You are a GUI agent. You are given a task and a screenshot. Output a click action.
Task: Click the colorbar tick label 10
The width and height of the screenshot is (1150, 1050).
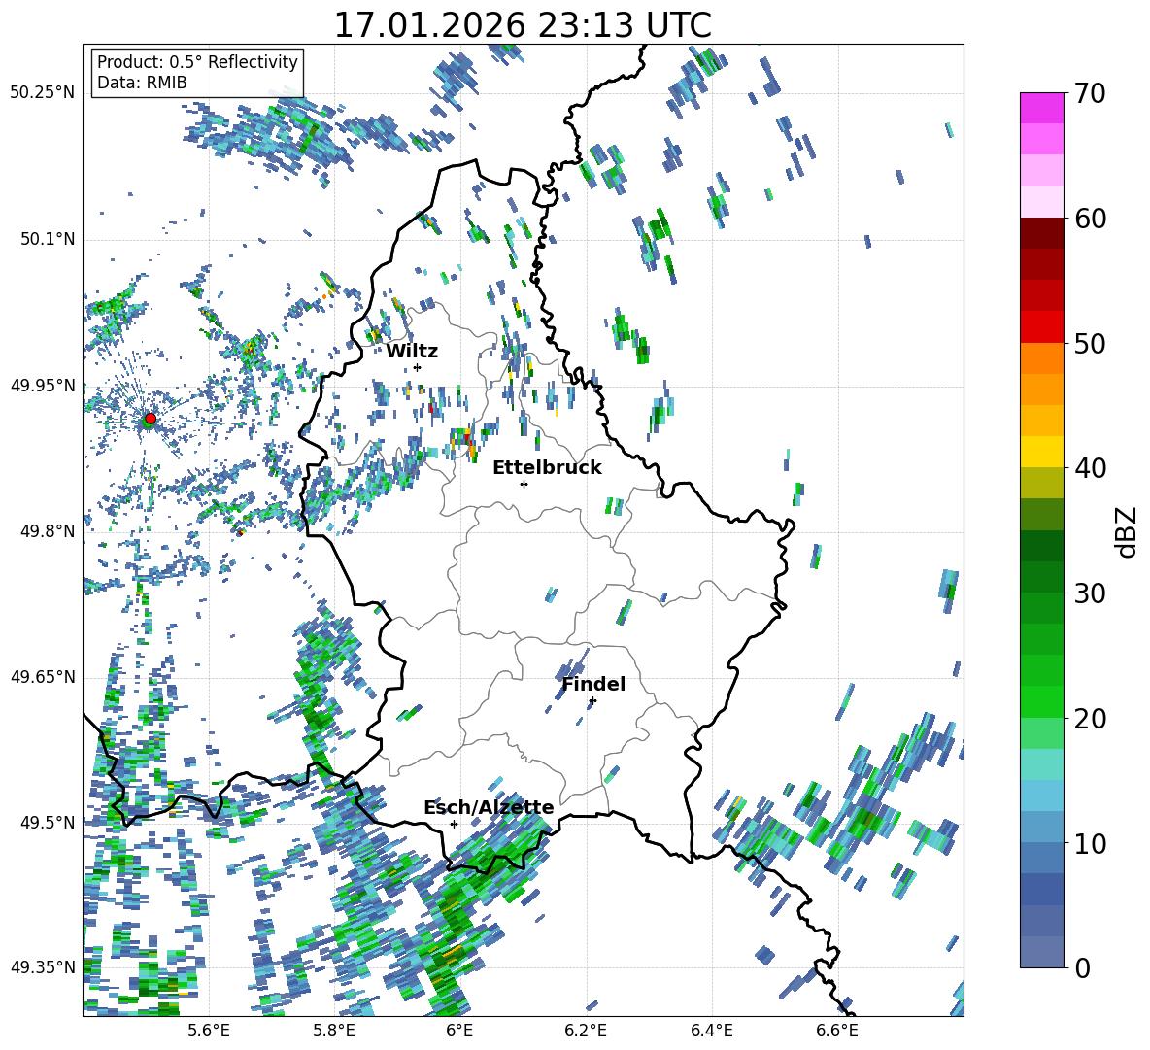pyautogui.click(x=1091, y=843)
